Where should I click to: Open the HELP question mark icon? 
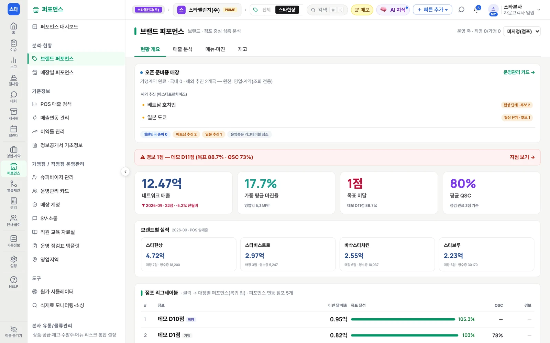(x=13, y=282)
